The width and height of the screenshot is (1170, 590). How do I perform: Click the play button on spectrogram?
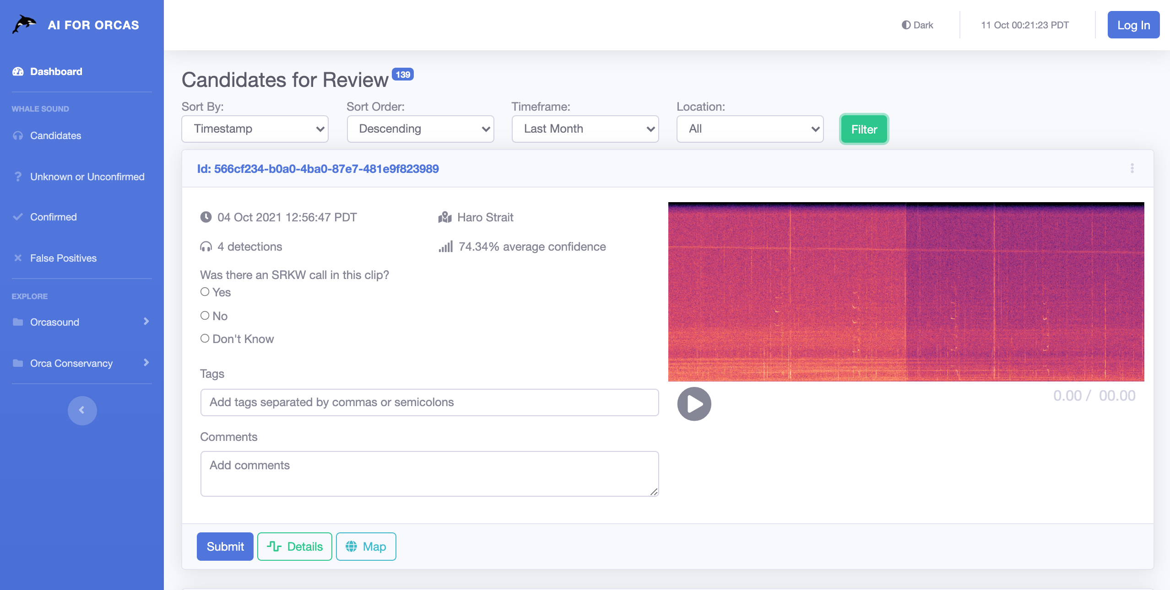tap(693, 403)
